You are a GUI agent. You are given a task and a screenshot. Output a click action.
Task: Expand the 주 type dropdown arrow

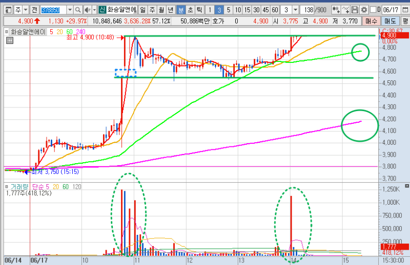tap(26, 10)
